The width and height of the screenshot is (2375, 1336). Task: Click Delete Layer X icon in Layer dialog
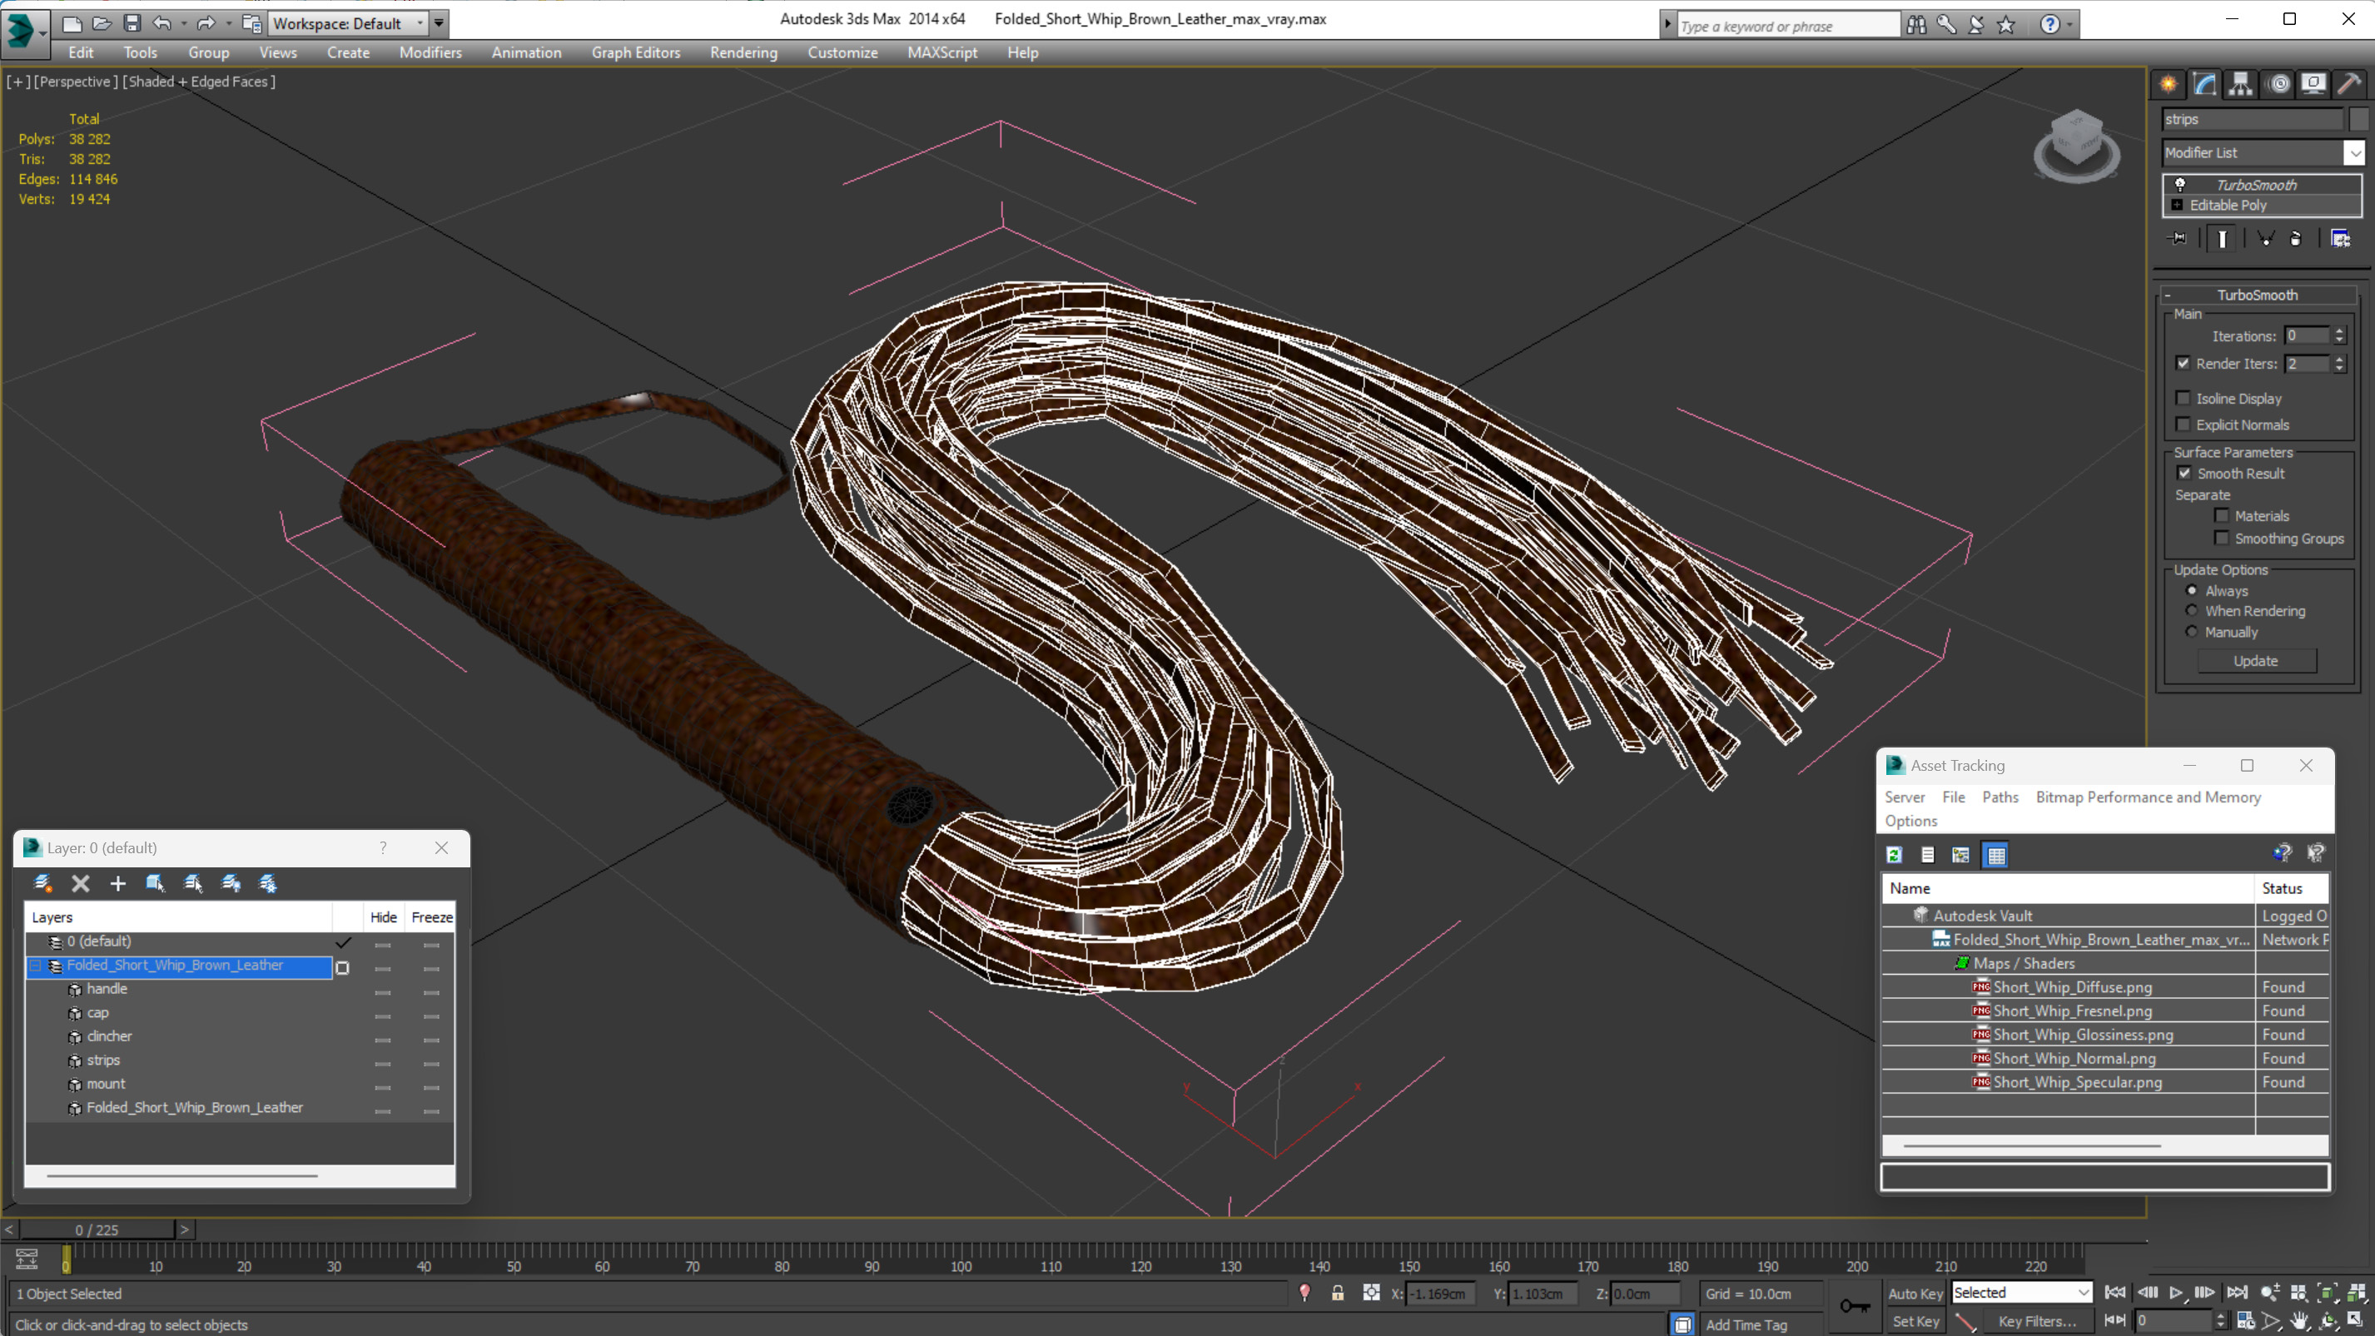click(80, 883)
